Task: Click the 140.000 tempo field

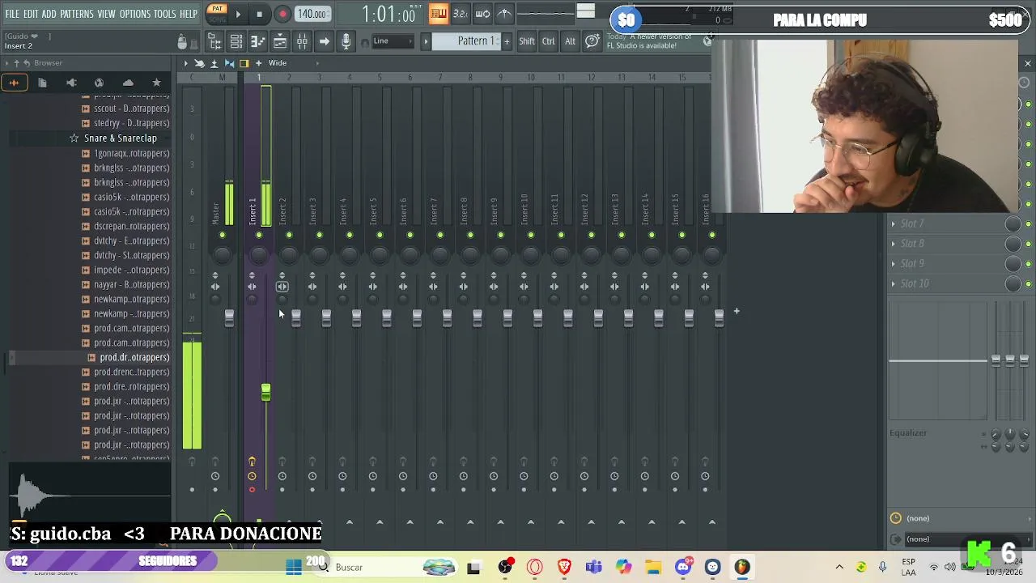Action: click(x=312, y=14)
